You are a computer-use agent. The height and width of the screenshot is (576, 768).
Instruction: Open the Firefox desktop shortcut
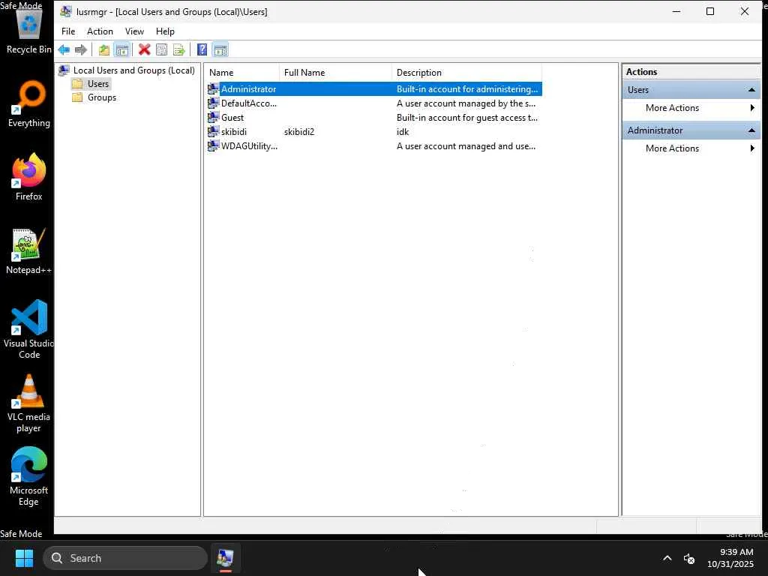click(x=28, y=177)
